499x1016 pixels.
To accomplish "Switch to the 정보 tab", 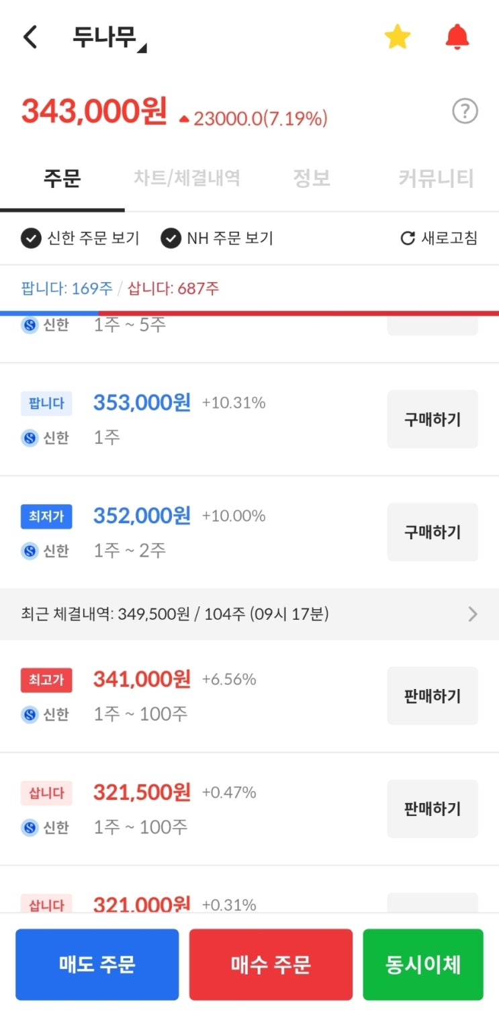I will coord(312,179).
